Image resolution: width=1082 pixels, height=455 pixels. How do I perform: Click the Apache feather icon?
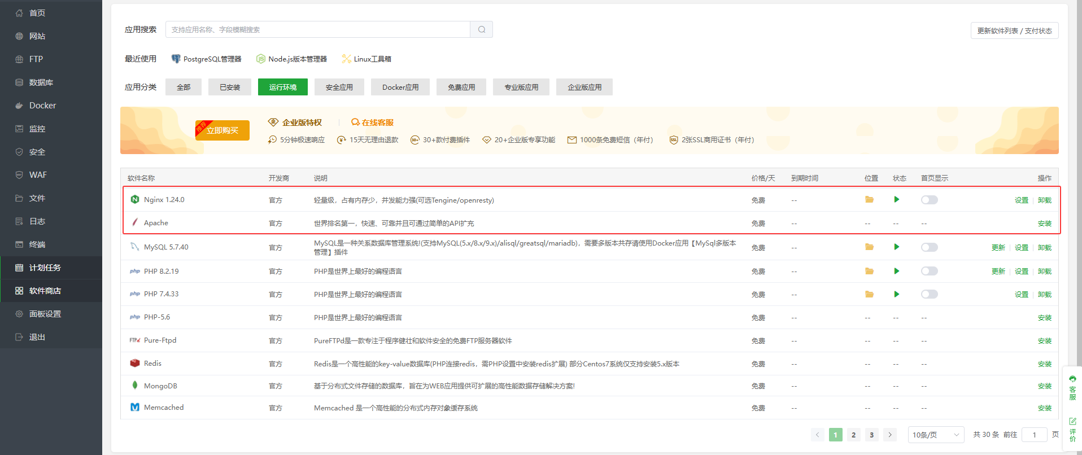click(135, 222)
